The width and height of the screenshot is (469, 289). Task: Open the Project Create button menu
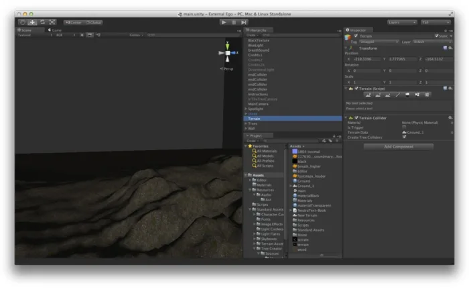(252, 140)
